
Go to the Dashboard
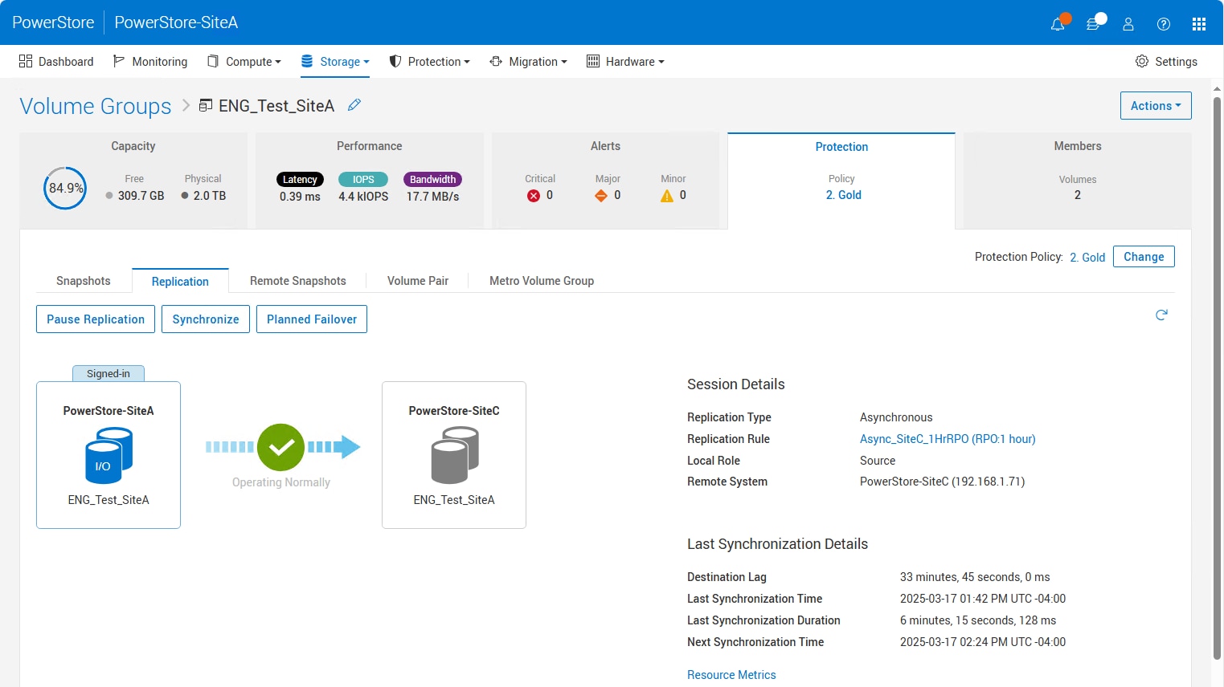point(56,62)
